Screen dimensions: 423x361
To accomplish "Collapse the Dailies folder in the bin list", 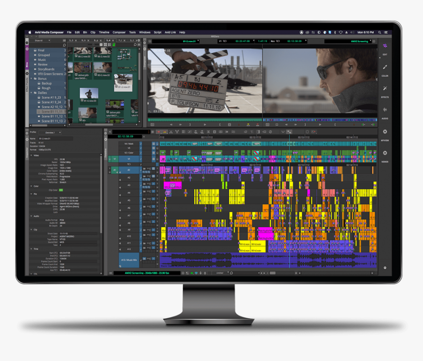I will (x=31, y=93).
